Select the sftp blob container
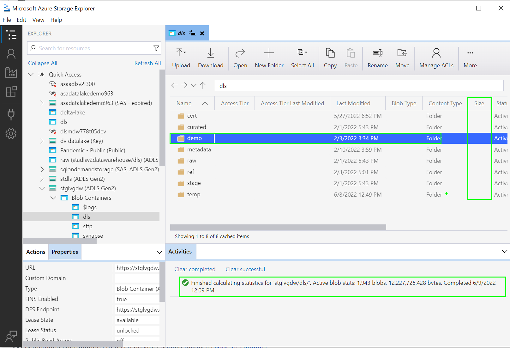510x348 pixels. (x=87, y=226)
